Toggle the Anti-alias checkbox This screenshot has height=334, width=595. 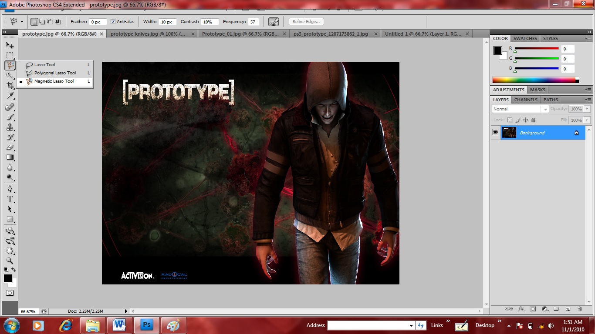point(113,22)
